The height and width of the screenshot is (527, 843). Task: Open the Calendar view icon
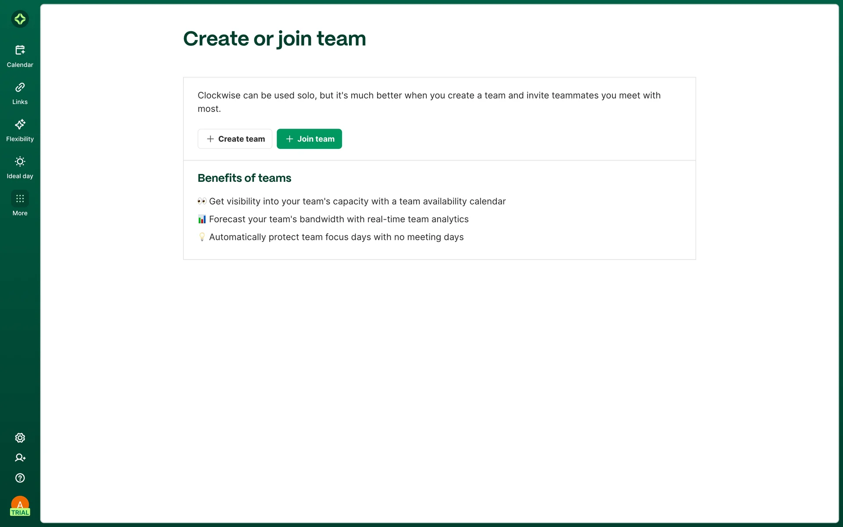pos(20,50)
